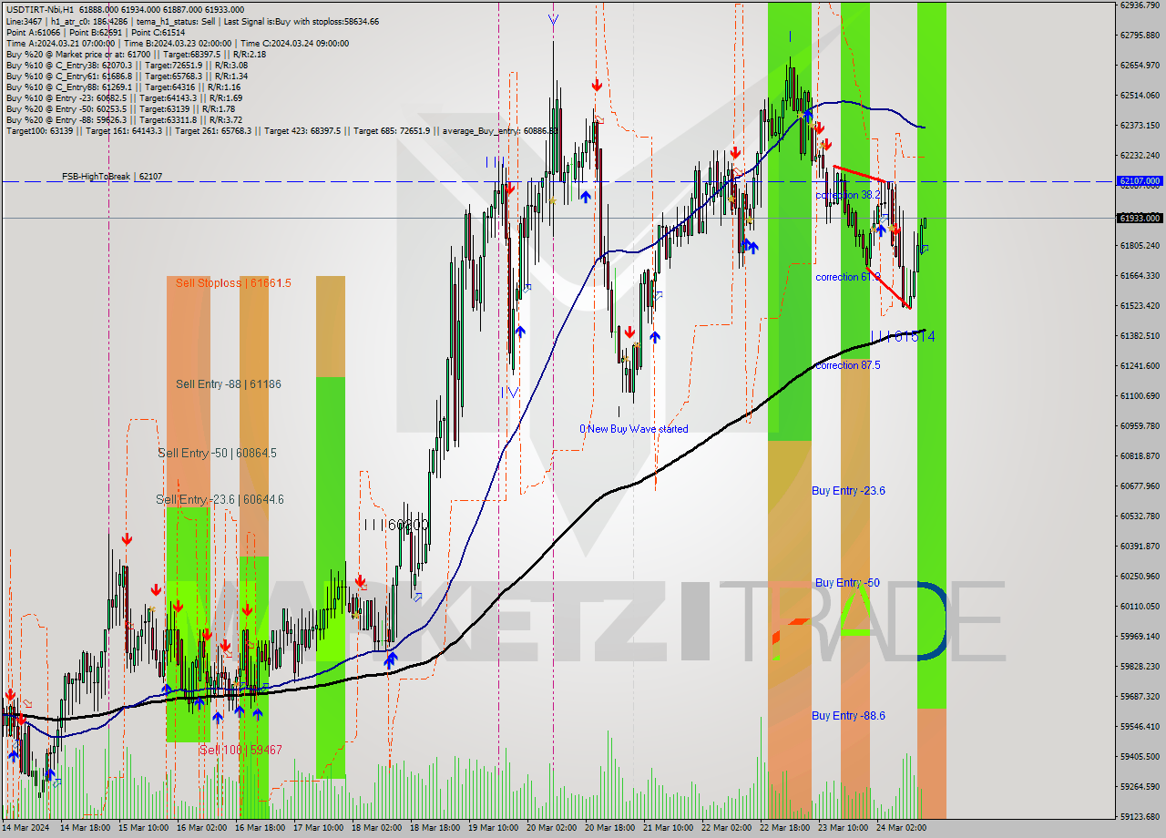
Task: Click the '22 Mar 02:00' time axis label
Action: point(727,828)
